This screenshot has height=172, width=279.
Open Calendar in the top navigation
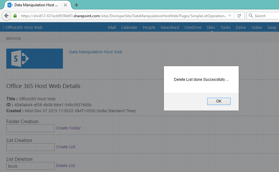129,28
